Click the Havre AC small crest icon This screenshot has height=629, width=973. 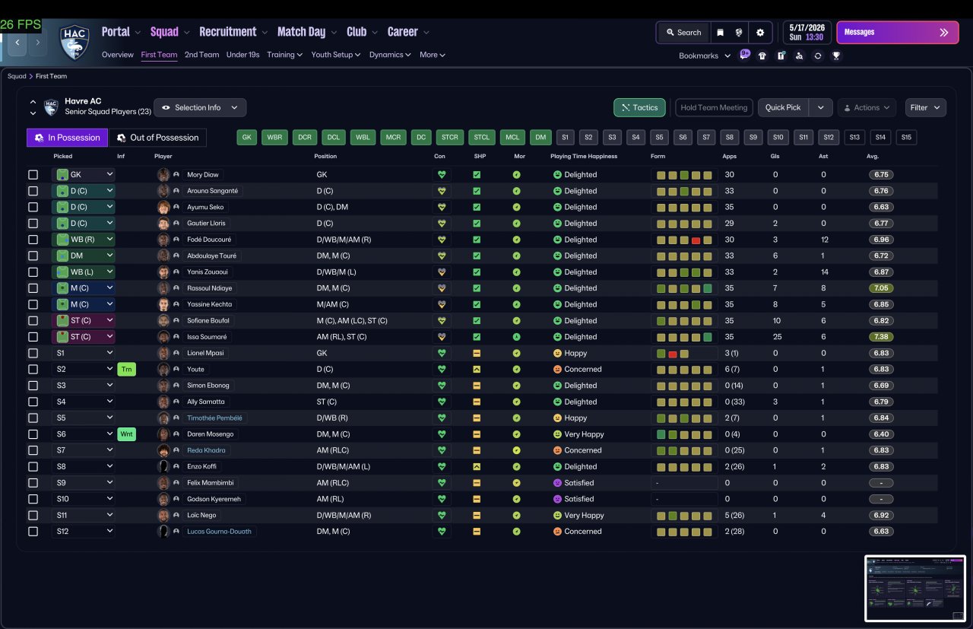51,107
